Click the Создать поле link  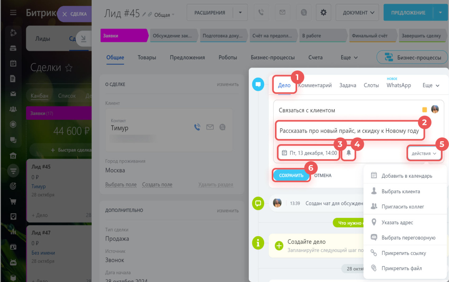click(x=157, y=184)
